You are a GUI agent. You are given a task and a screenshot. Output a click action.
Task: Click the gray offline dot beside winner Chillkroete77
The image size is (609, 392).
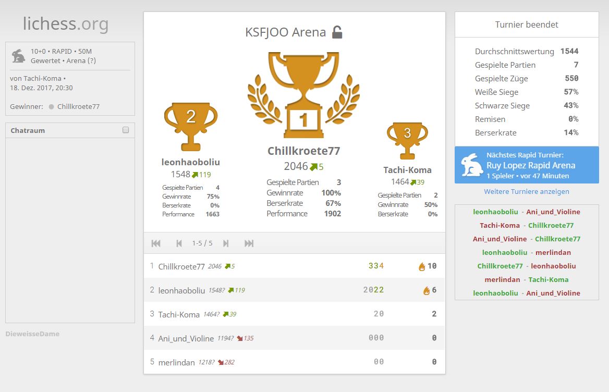pyautogui.click(x=51, y=107)
